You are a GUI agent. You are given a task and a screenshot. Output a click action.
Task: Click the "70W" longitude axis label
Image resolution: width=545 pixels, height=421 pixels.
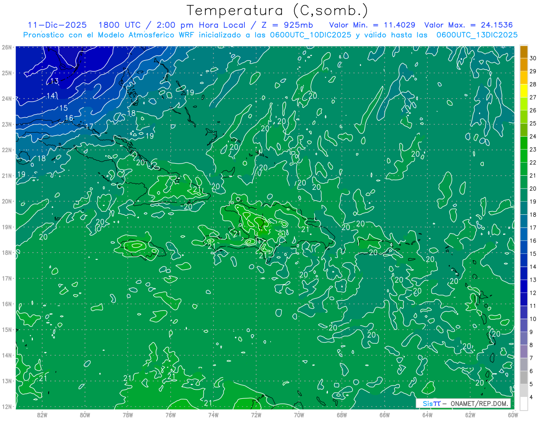tap(299, 415)
